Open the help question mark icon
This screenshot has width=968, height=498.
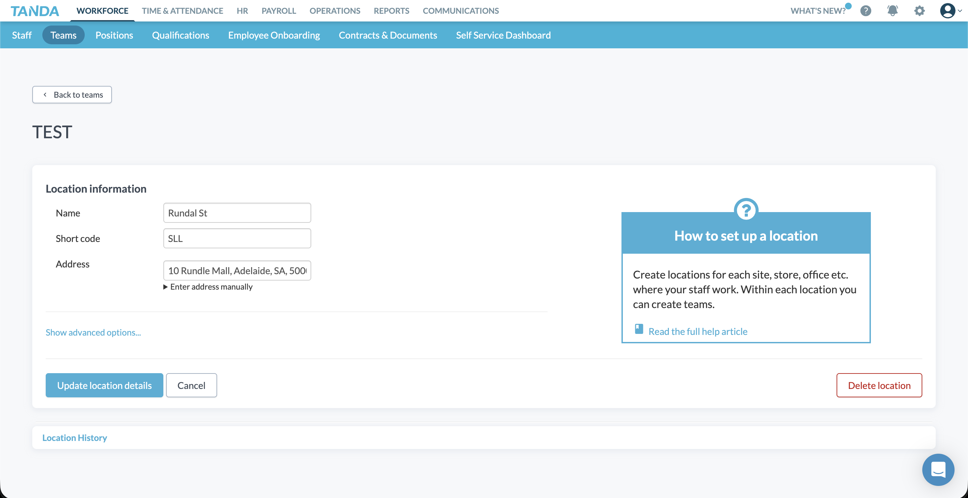coord(865,11)
